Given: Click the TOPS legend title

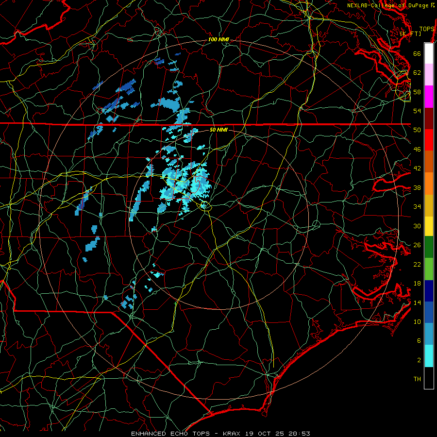Looking at the screenshot, I should pyautogui.click(x=426, y=29).
